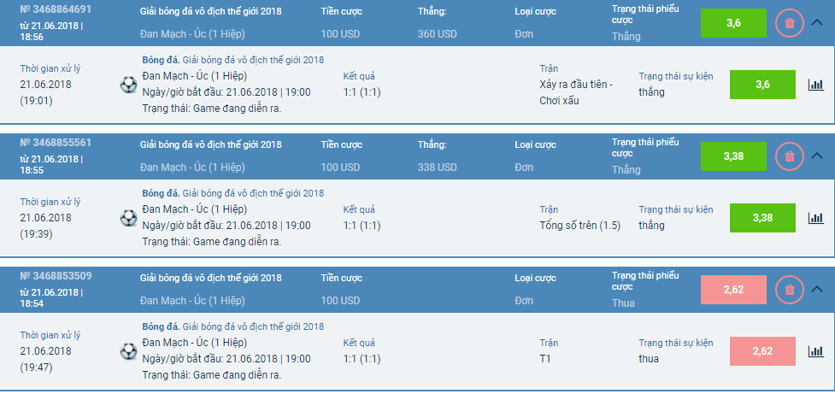Open statistics chart for the 2,62 odds bet
Screen dimensions: 835x394
point(815,351)
